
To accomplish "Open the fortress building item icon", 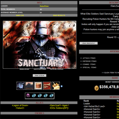I will [x=29, y=86].
